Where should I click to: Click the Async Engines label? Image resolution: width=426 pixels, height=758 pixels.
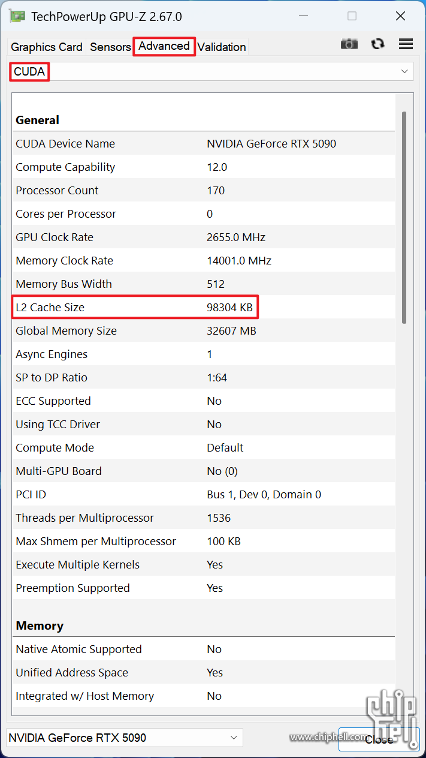[52, 354]
